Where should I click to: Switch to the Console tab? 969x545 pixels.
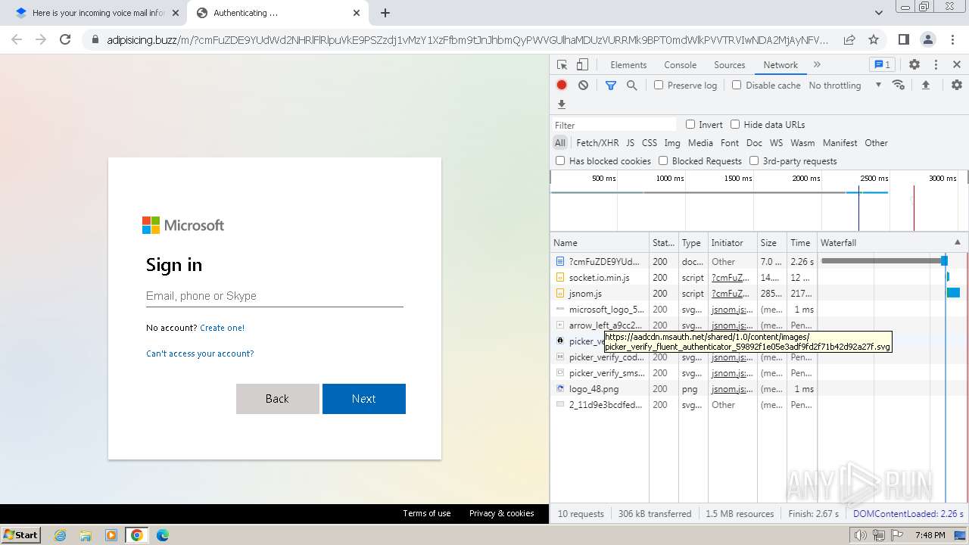[x=680, y=65]
